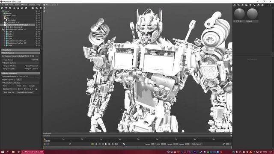Viewport: 274px width, 154px height.
Task: Go to previous keyframe button
Action: pos(99,144)
